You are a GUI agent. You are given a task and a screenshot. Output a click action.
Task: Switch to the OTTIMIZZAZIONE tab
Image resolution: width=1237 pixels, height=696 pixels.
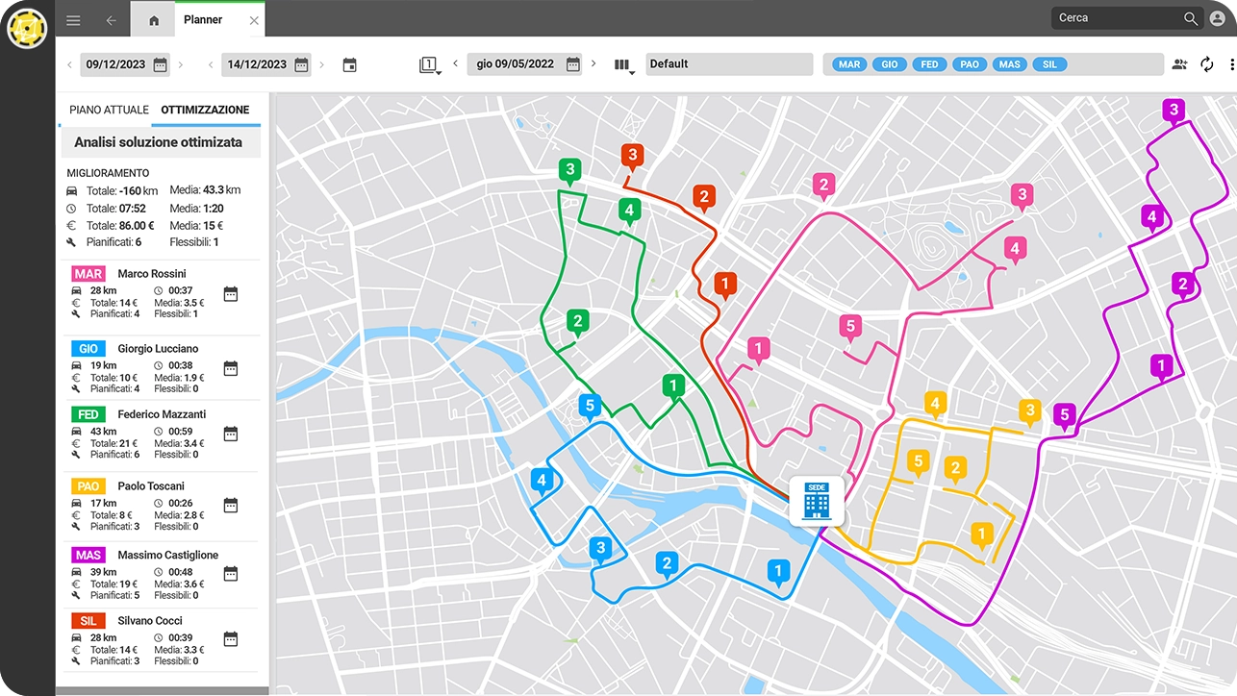[x=206, y=110]
